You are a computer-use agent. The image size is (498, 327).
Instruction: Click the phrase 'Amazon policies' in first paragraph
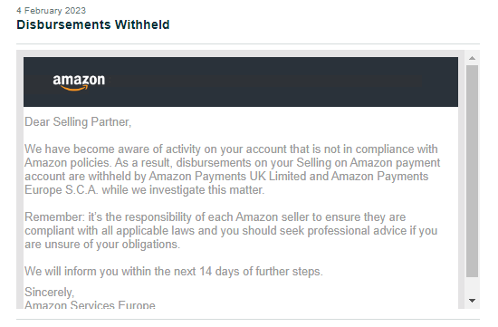tap(67, 163)
